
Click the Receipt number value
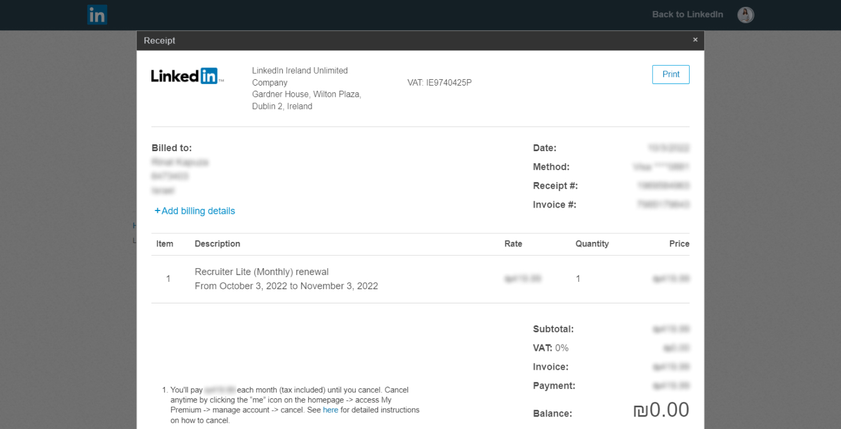click(666, 185)
